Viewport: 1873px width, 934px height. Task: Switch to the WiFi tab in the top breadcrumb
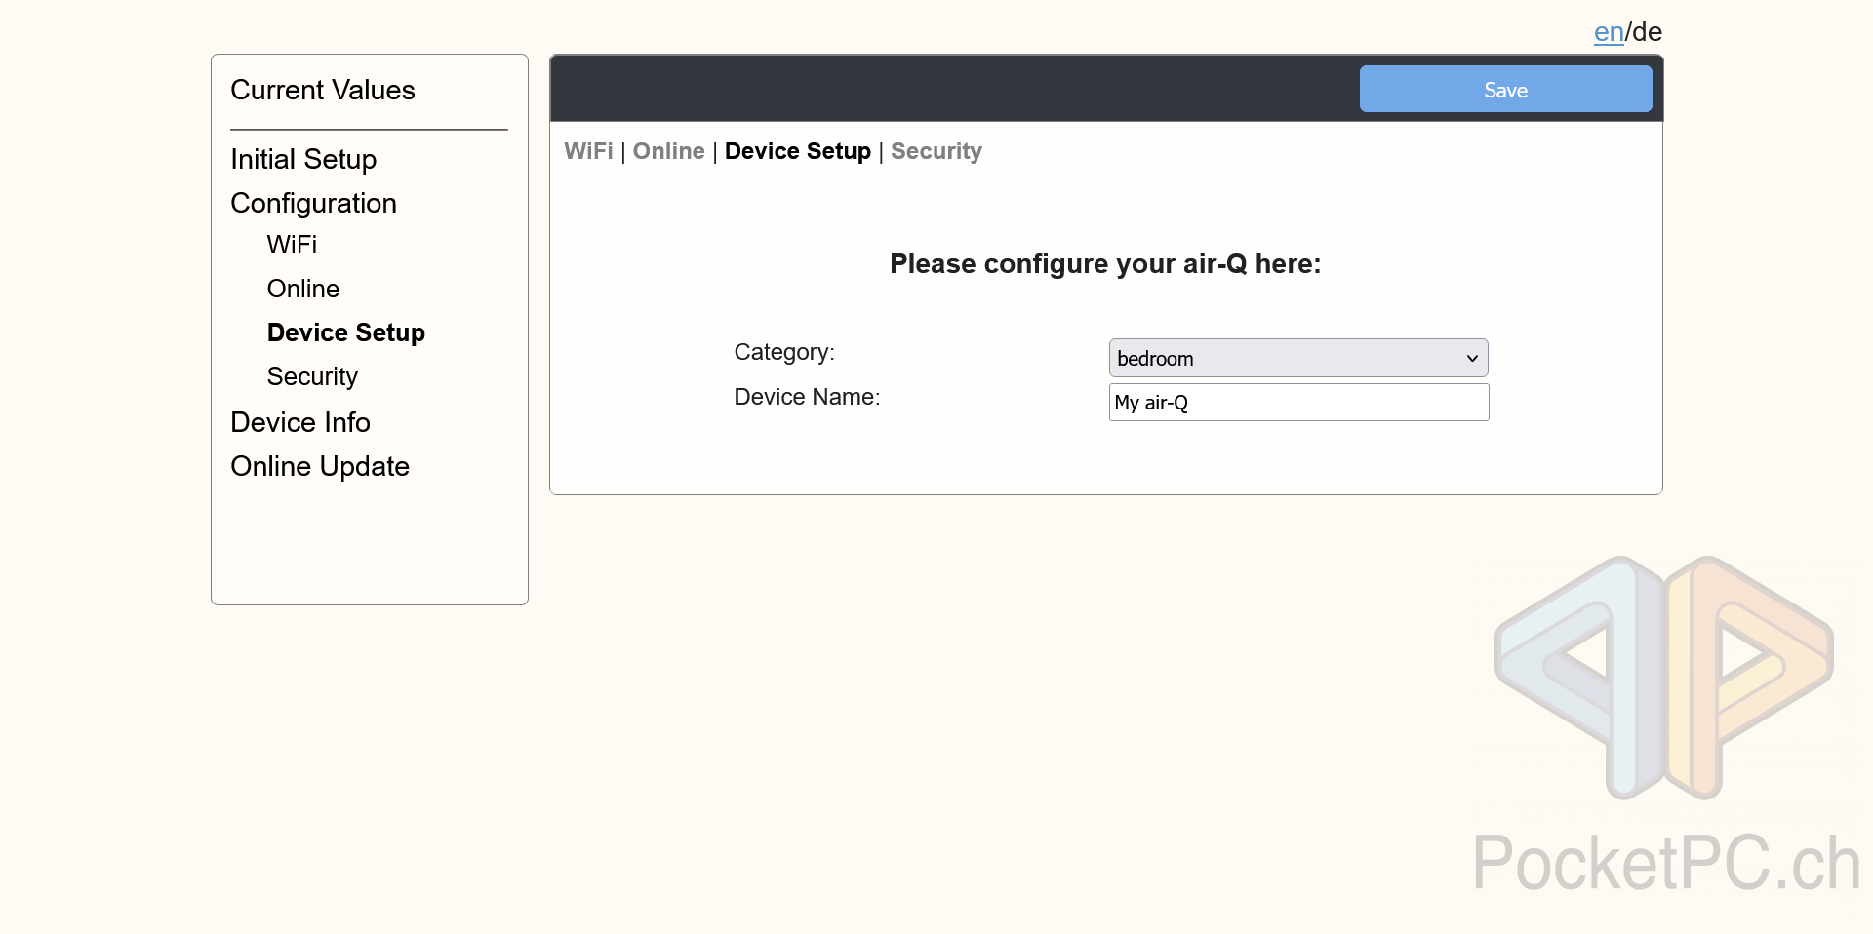[588, 151]
